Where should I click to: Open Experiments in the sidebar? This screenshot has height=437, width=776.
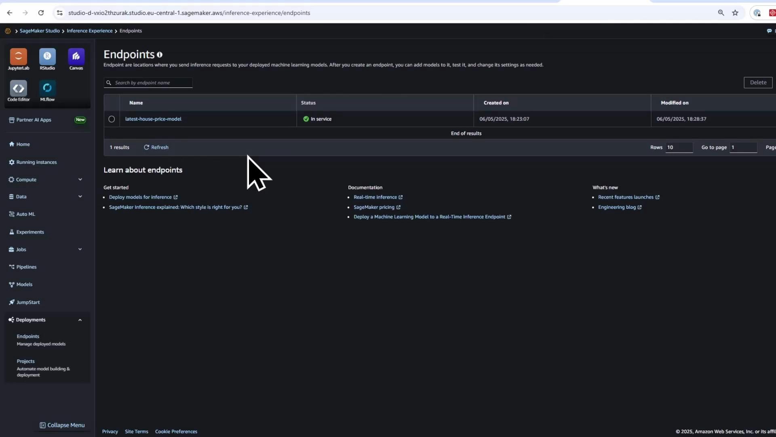26,232
